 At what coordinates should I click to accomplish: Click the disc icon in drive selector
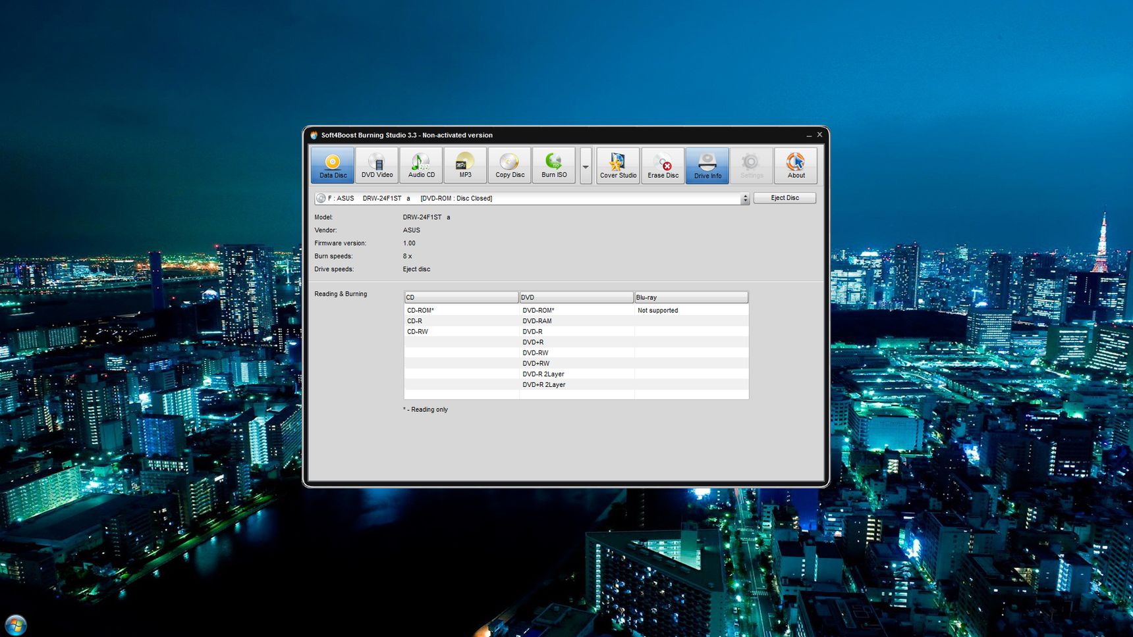321,198
